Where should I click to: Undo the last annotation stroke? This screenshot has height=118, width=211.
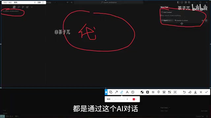(x=184, y=92)
